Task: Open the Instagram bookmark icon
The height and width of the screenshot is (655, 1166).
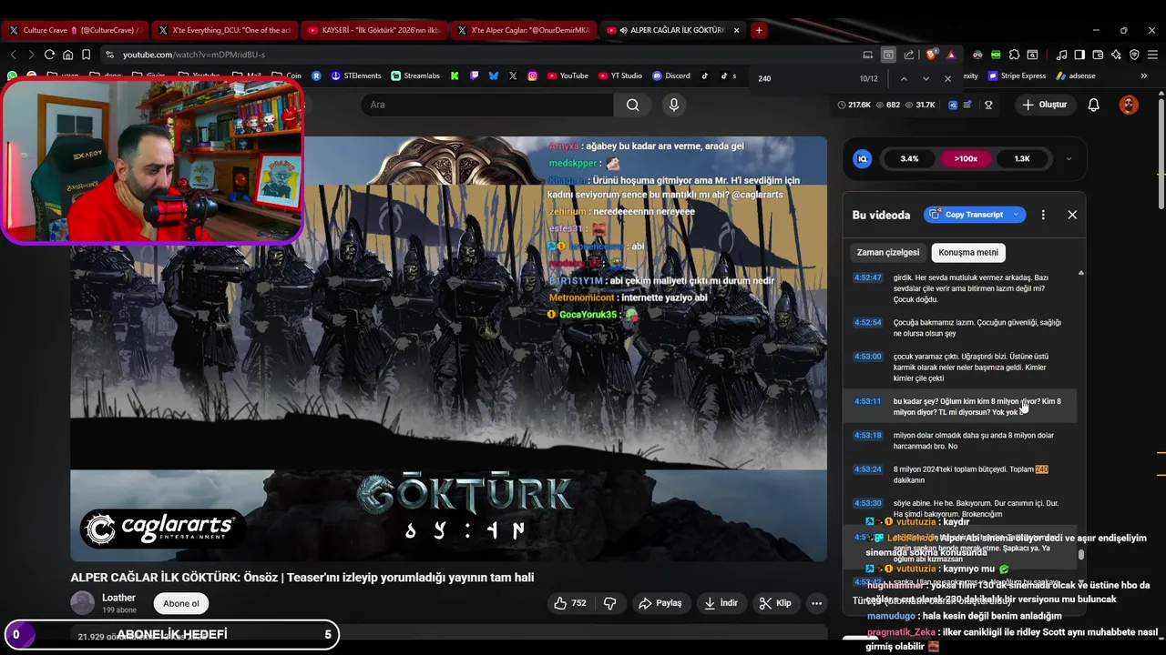Action: coord(532,76)
